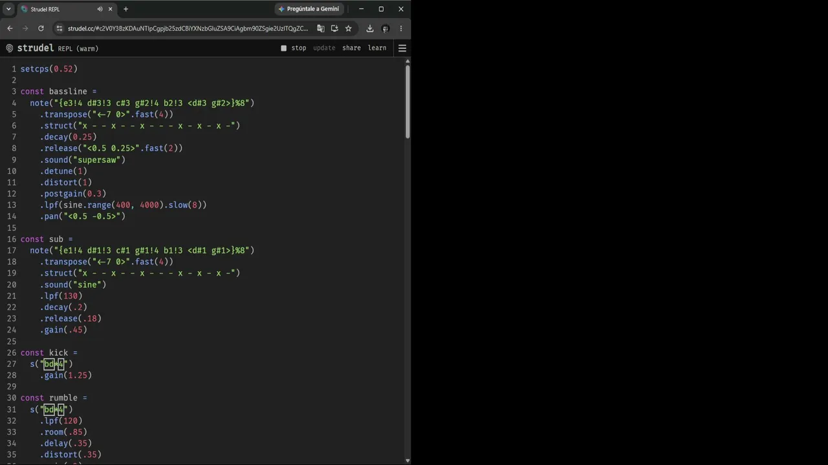Click the .pan("<0.5 -0.5>") line

[83, 216]
